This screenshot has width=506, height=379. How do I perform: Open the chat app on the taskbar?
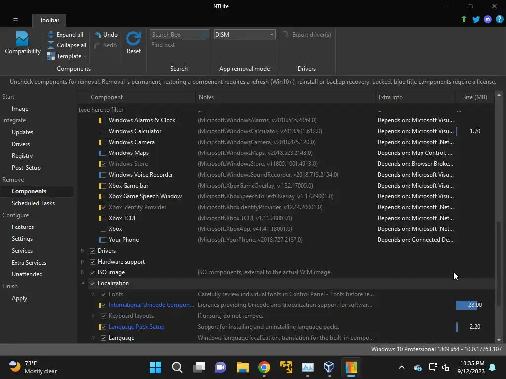(x=221, y=367)
